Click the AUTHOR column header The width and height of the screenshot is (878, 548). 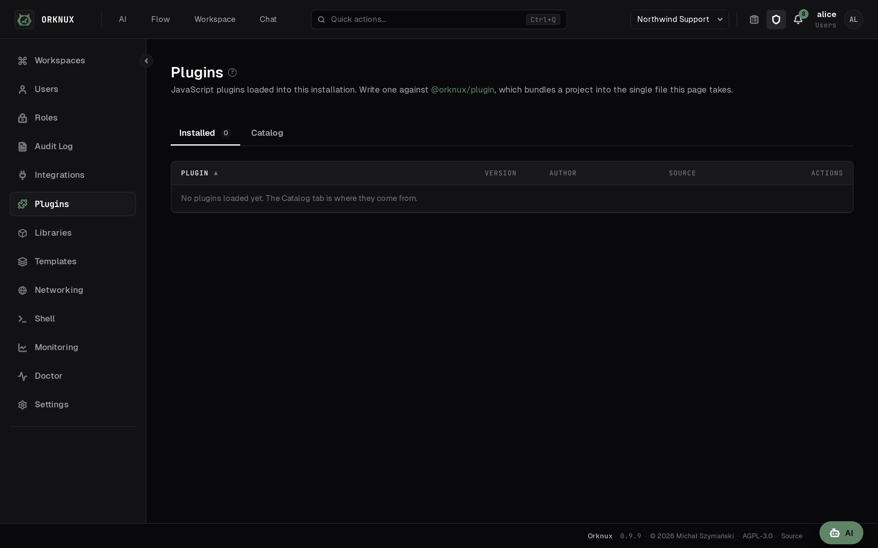(x=563, y=173)
